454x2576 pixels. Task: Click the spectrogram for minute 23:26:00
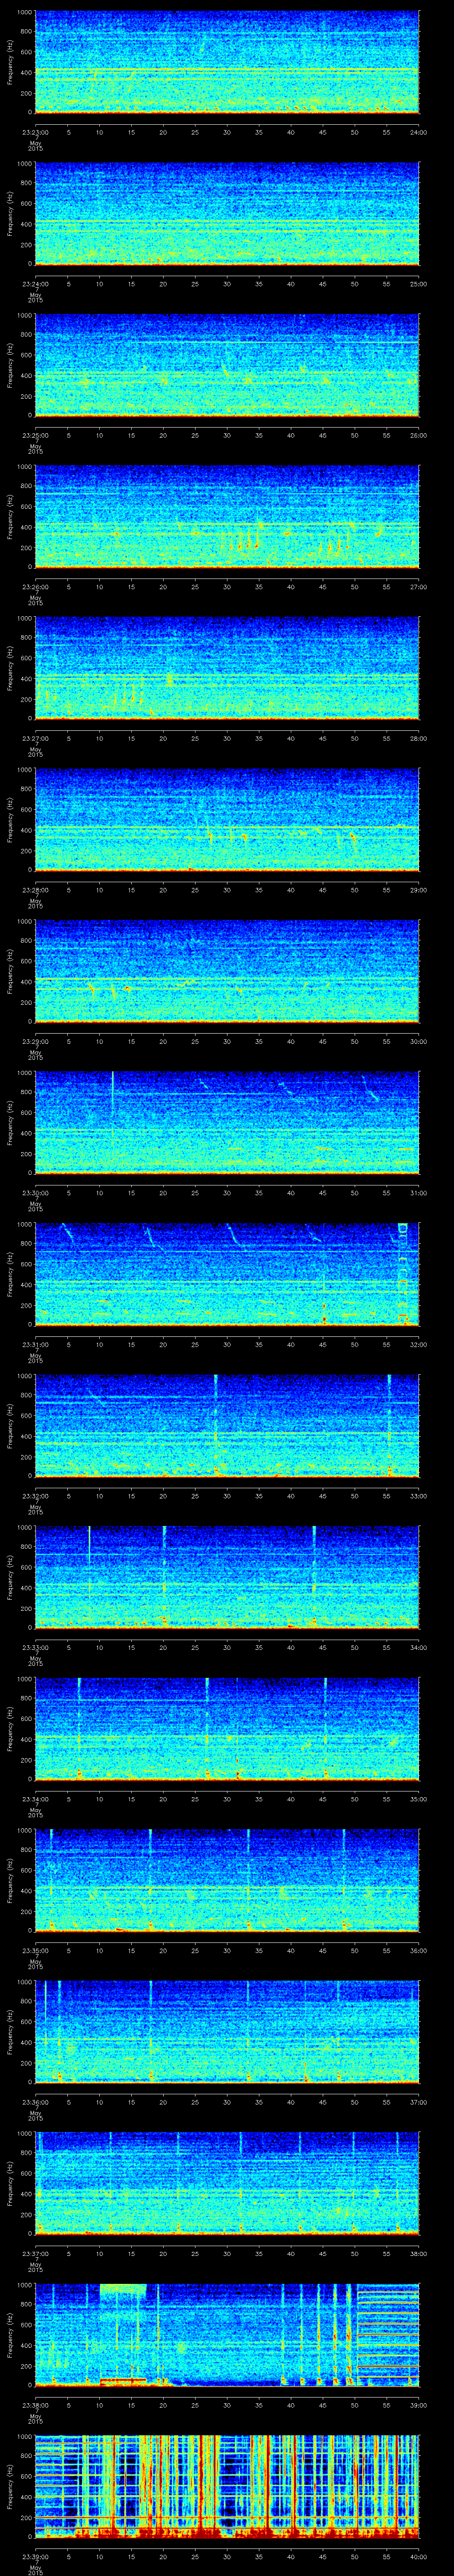click(227, 517)
